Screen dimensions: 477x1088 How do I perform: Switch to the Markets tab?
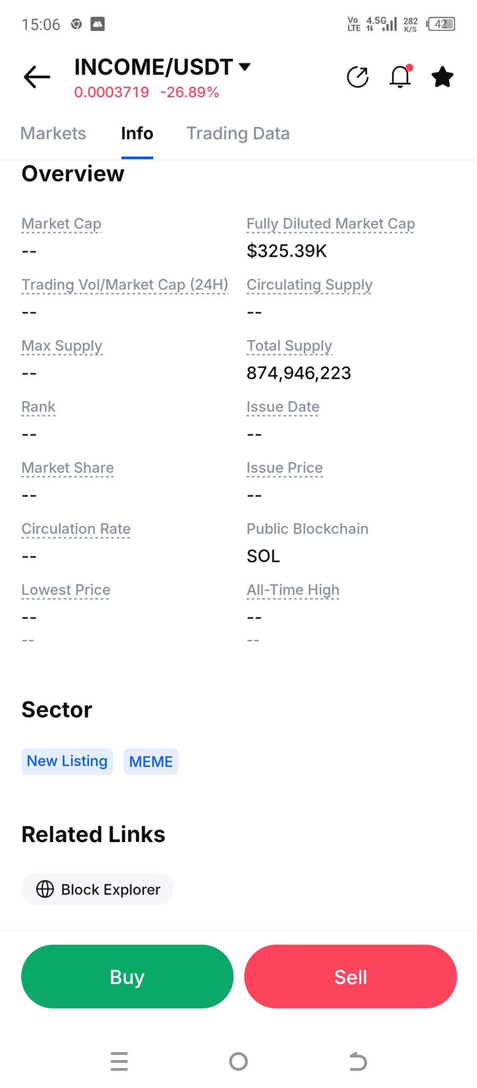coord(53,133)
